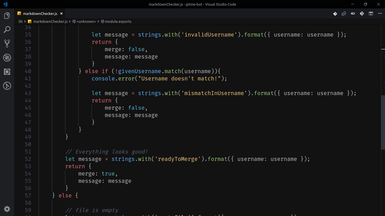Open Changes for markdownChecker.js
Image resolution: width=385 pixels, height=216 pixels.
(x=335, y=13)
